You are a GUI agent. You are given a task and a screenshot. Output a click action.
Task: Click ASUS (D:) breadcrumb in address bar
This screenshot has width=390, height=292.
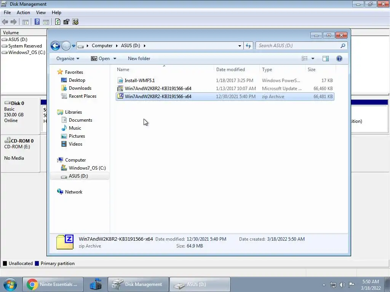[x=130, y=46]
